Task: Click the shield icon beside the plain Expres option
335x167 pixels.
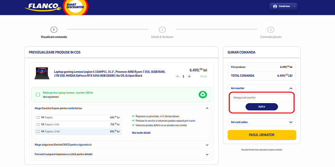Action: click(42, 117)
